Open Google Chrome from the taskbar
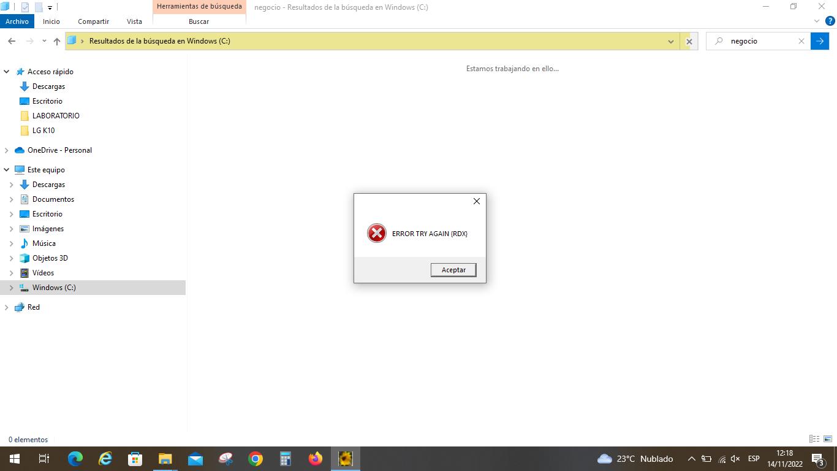Viewport: 837px width, 471px height. (256, 459)
